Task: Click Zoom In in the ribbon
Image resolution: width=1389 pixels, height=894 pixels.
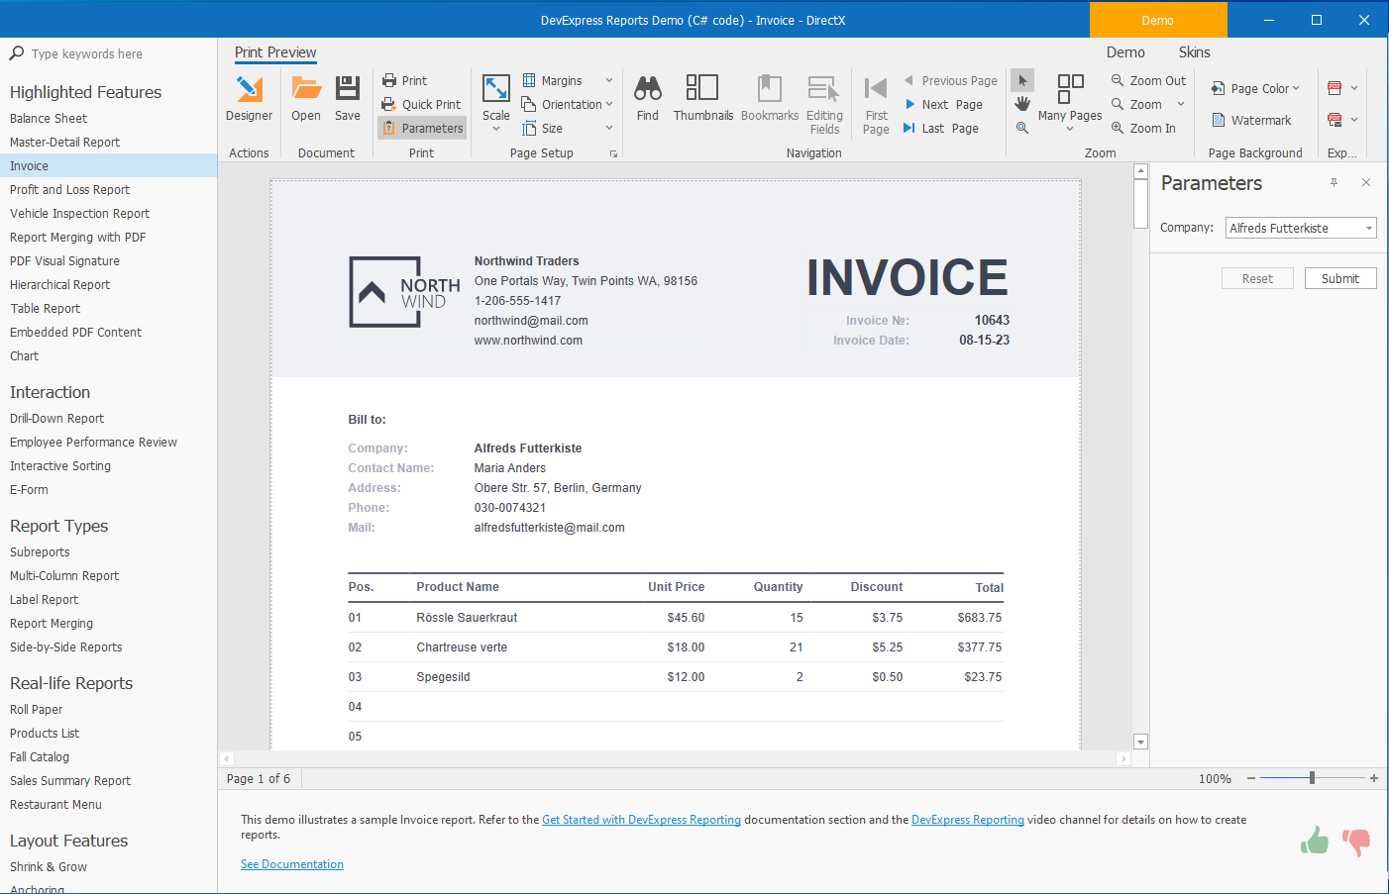Action: [x=1143, y=128]
